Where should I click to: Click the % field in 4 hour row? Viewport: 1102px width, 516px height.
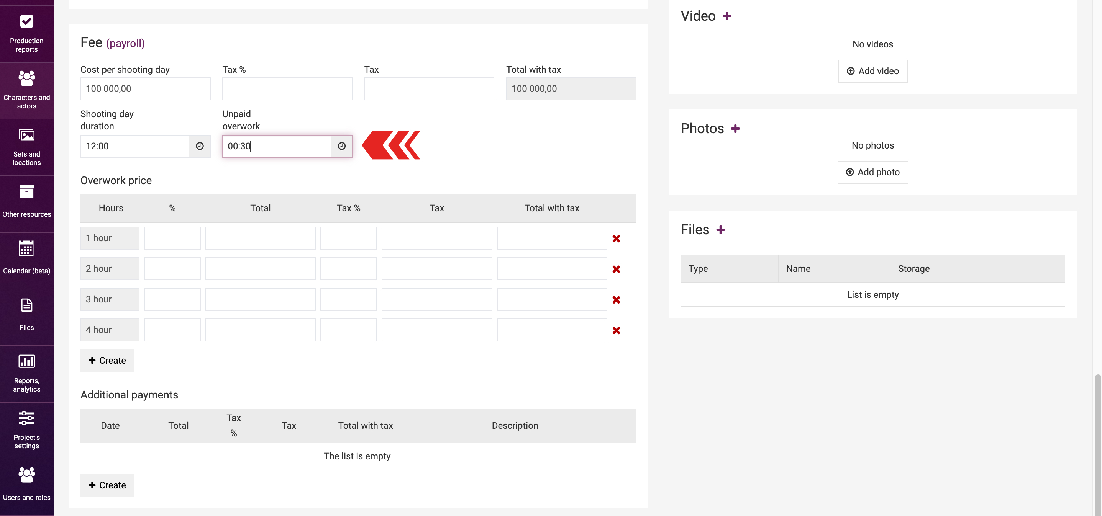click(x=172, y=330)
